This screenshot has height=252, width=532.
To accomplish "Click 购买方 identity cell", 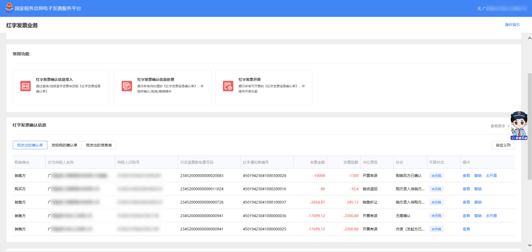I will tap(20, 189).
